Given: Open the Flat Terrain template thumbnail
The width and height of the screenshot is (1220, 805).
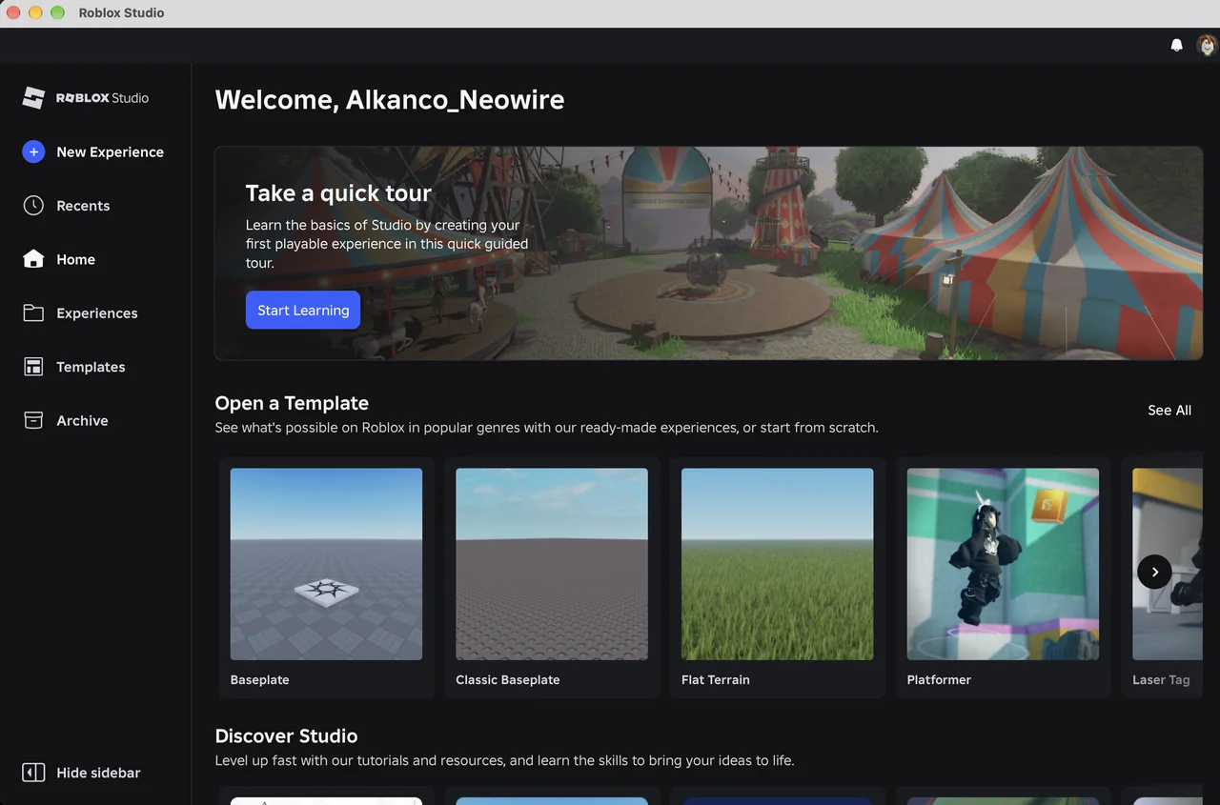Looking at the screenshot, I should [777, 564].
